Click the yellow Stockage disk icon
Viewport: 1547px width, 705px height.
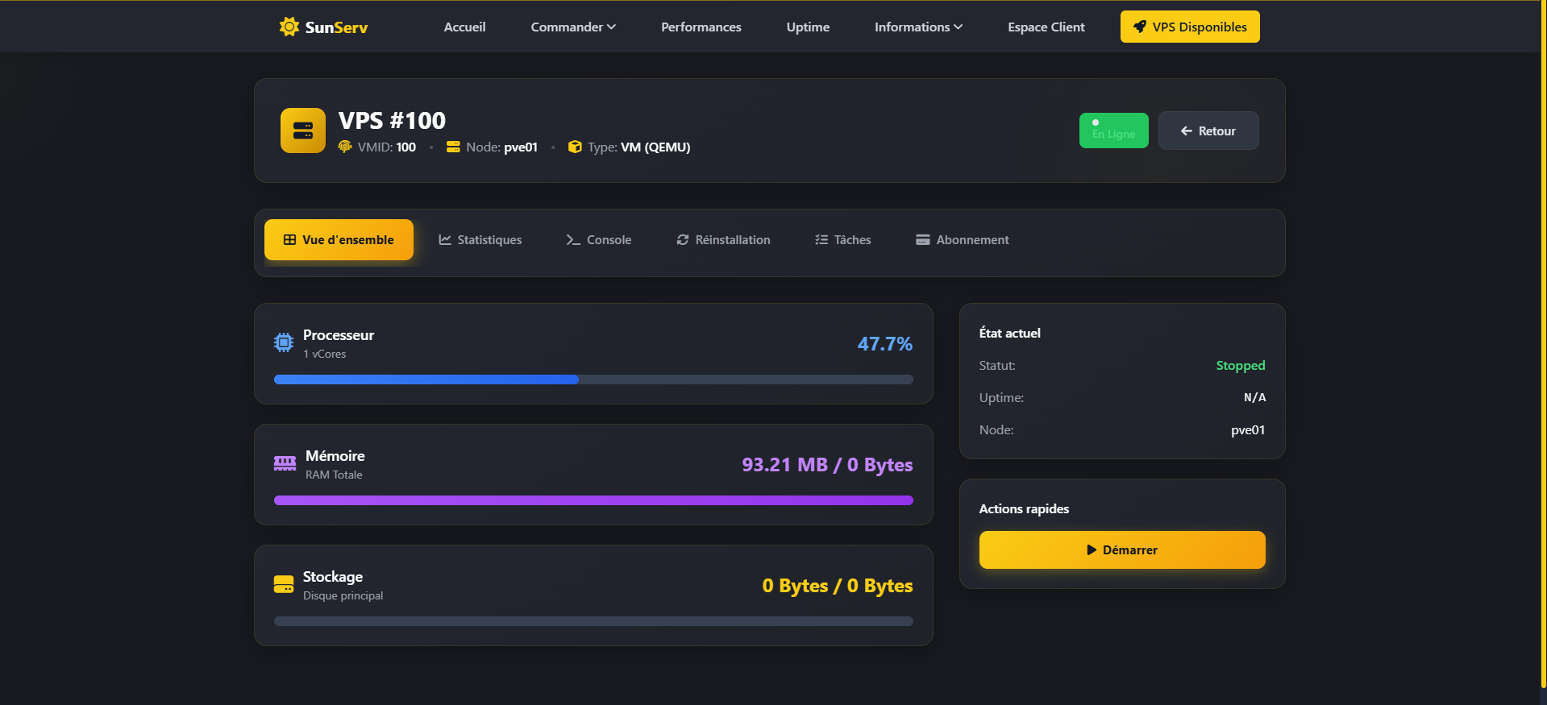point(284,584)
